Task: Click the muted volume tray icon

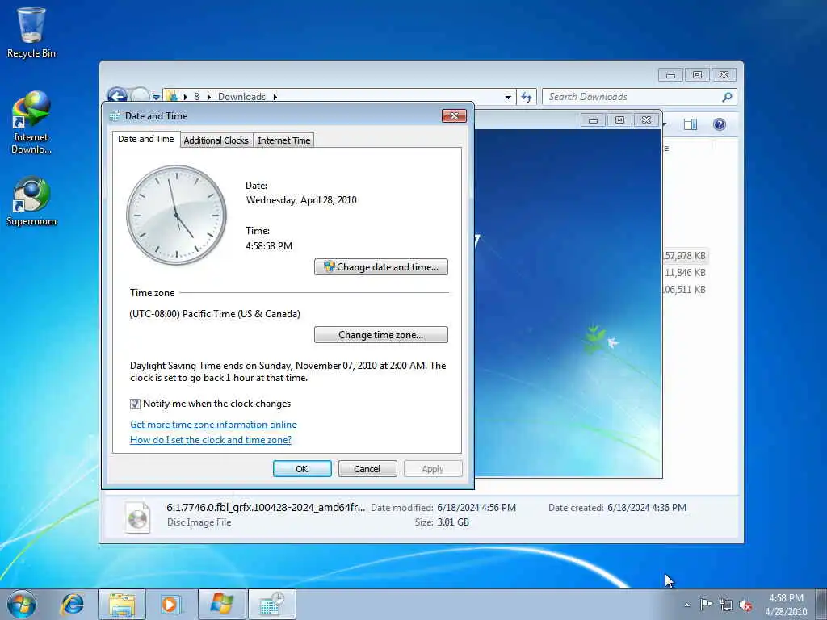Action: click(745, 605)
